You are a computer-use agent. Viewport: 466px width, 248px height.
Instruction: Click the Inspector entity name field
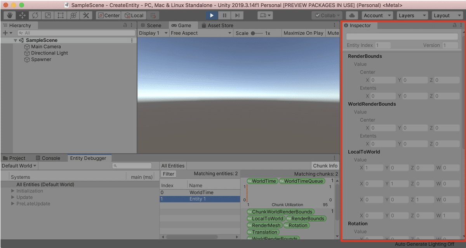(402, 37)
